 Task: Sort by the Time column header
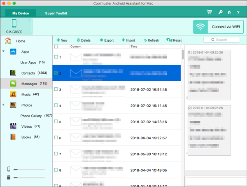(134, 47)
